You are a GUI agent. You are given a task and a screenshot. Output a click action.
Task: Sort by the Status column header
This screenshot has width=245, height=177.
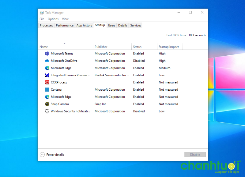pos(144,47)
